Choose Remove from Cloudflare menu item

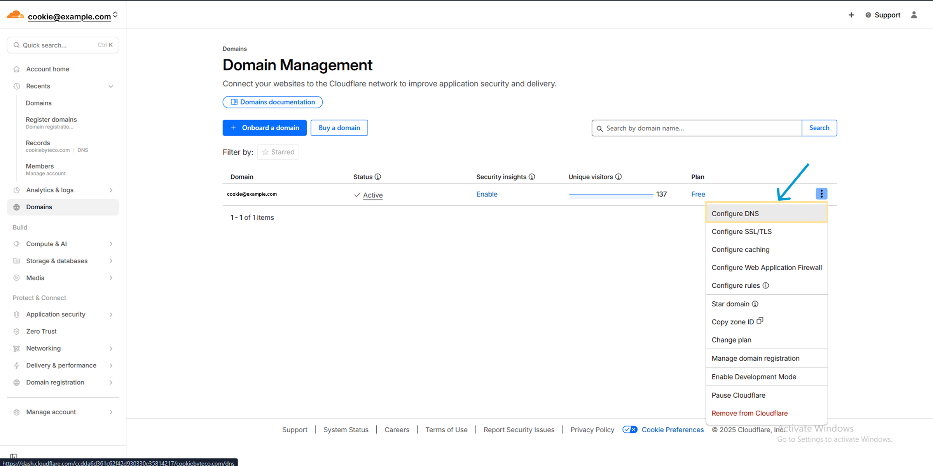pyautogui.click(x=749, y=413)
